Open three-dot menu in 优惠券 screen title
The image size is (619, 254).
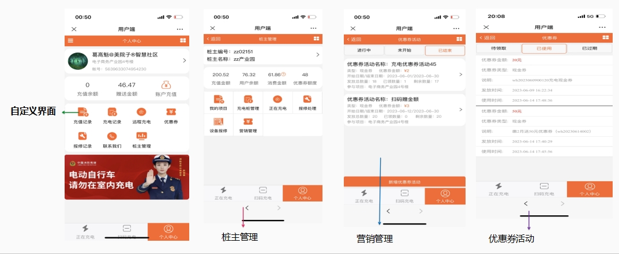pyautogui.click(x=602, y=27)
